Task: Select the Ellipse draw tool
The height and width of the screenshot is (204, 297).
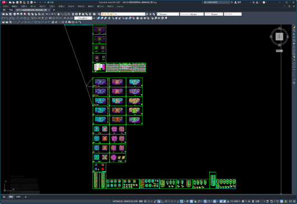Action: [46, 22]
